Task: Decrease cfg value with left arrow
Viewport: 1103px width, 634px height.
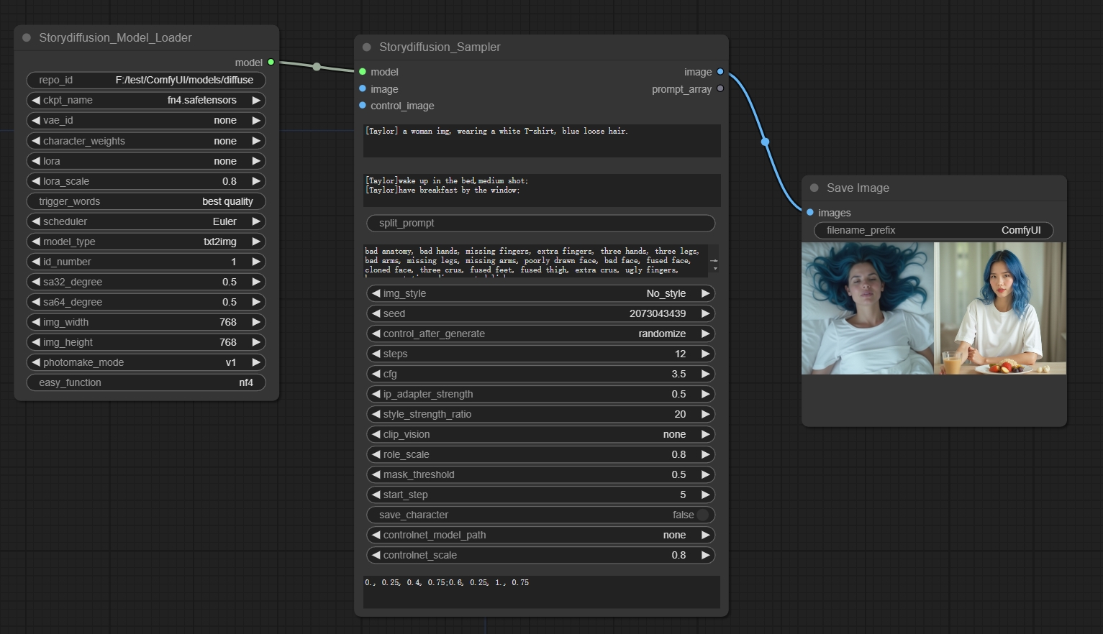Action: click(x=376, y=374)
